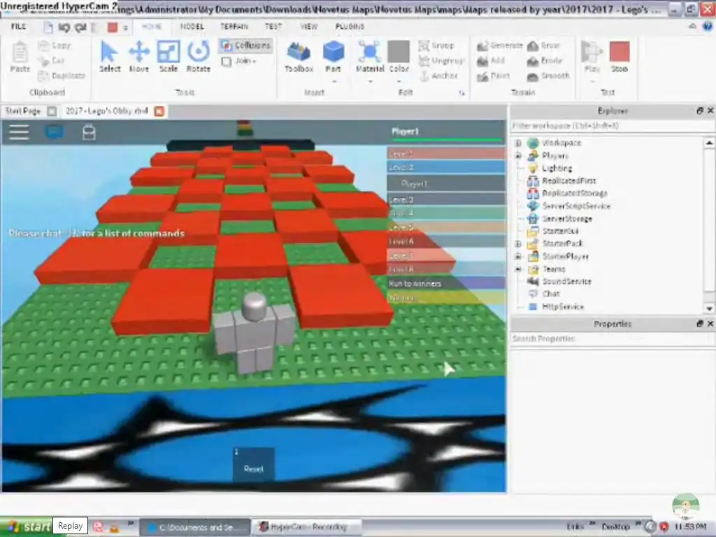The height and width of the screenshot is (537, 716).
Task: Open the FILE menu
Action: click(19, 27)
